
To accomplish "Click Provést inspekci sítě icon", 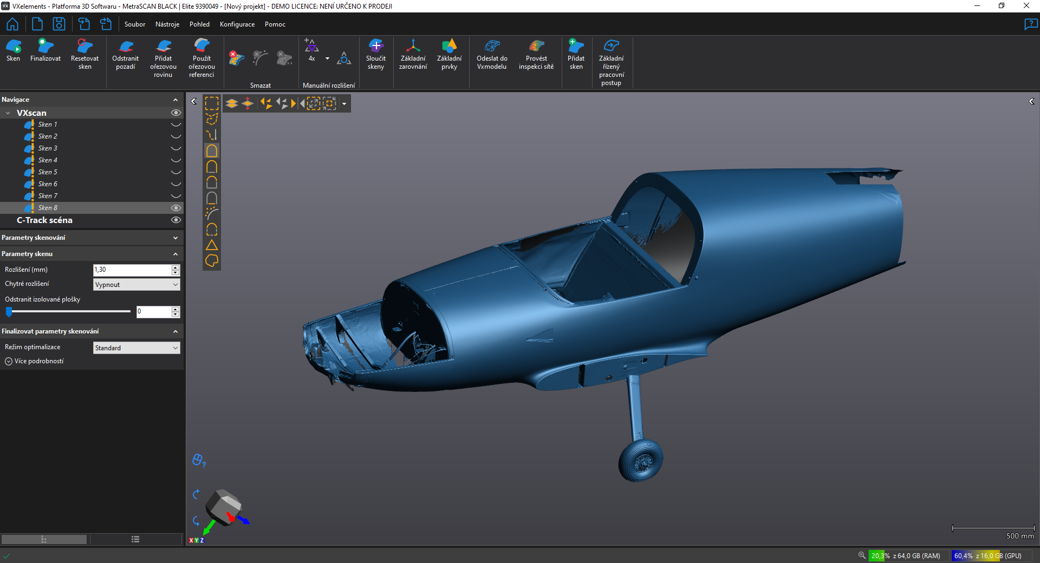I will [x=536, y=47].
